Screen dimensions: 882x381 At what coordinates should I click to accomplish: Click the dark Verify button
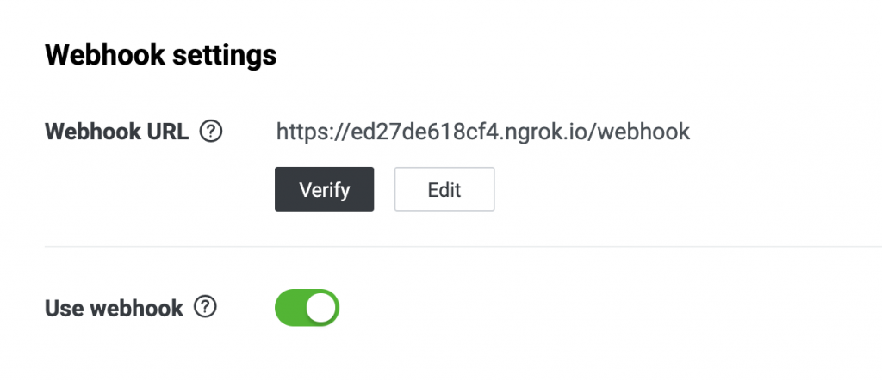(325, 189)
